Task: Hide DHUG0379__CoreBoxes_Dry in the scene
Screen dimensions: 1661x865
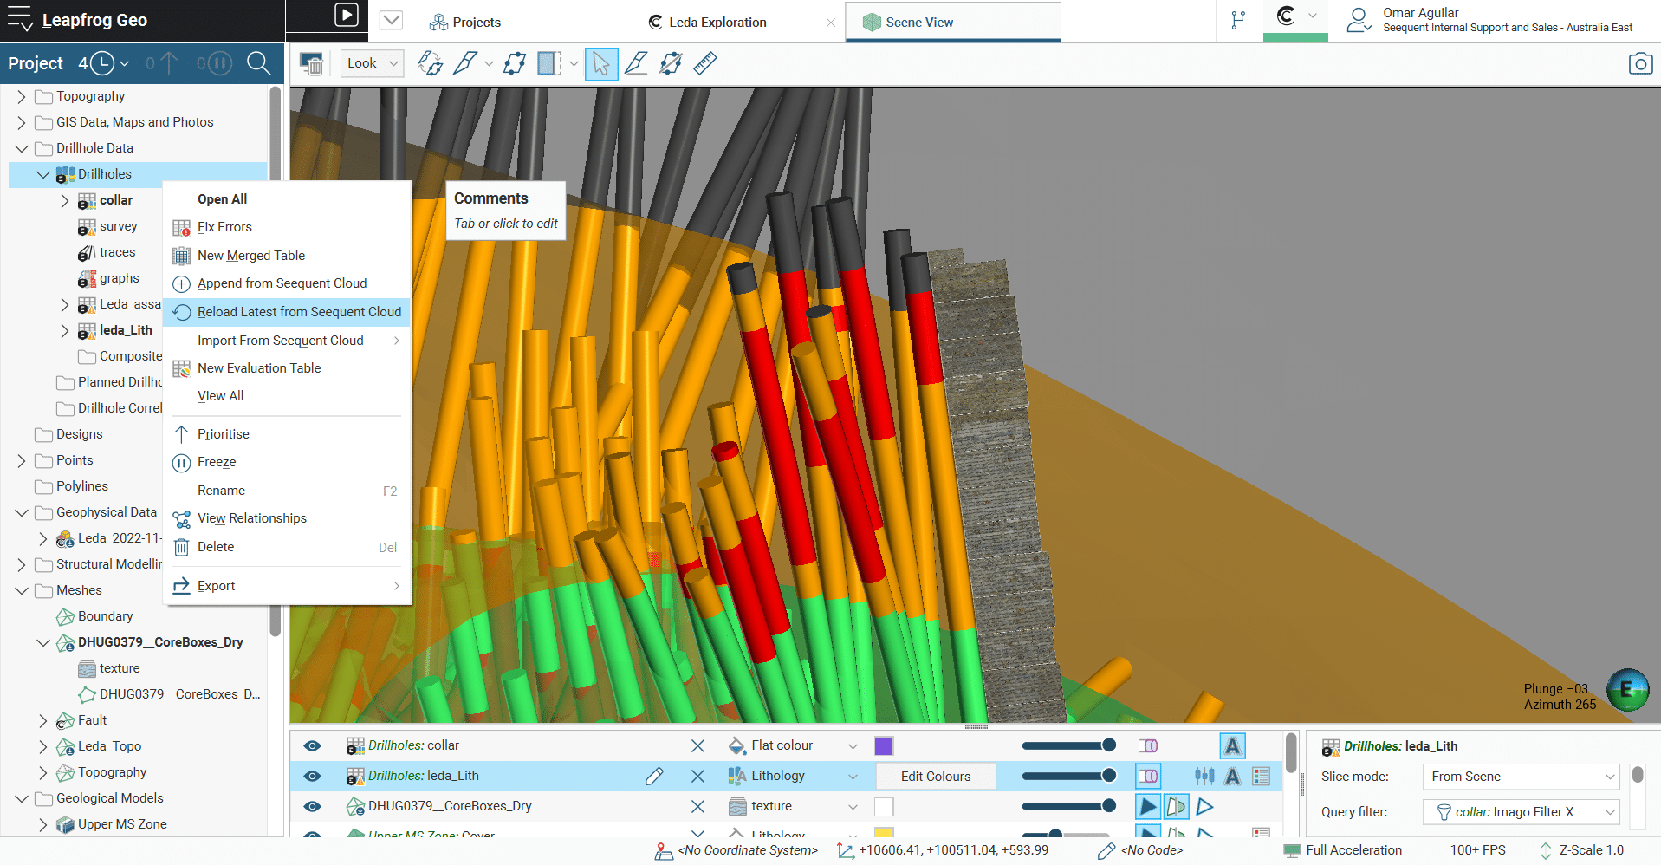Action: pyautogui.click(x=313, y=807)
